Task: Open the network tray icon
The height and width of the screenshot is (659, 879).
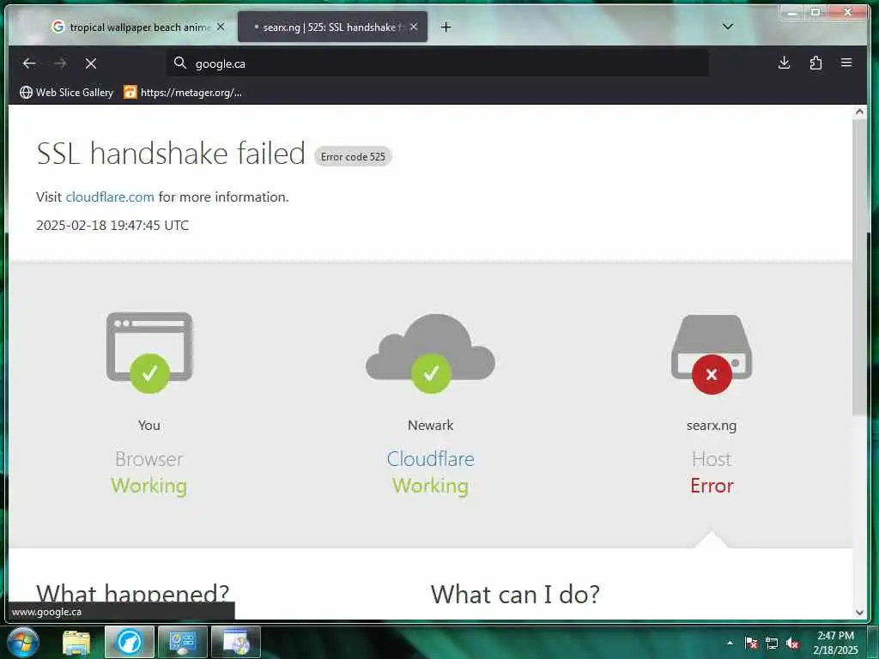Action: click(x=772, y=643)
